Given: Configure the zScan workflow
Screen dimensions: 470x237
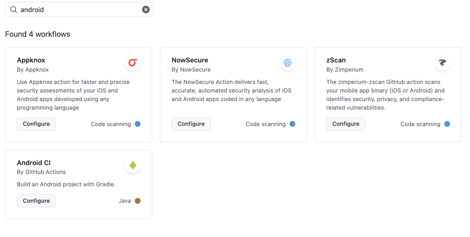Looking at the screenshot, I should [x=346, y=124].
